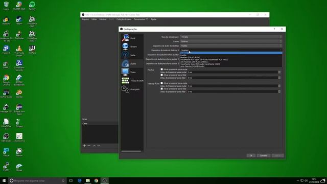The image size is (327, 184).
Task: Open the Editar menu in OBS
Action: tap(94, 19)
